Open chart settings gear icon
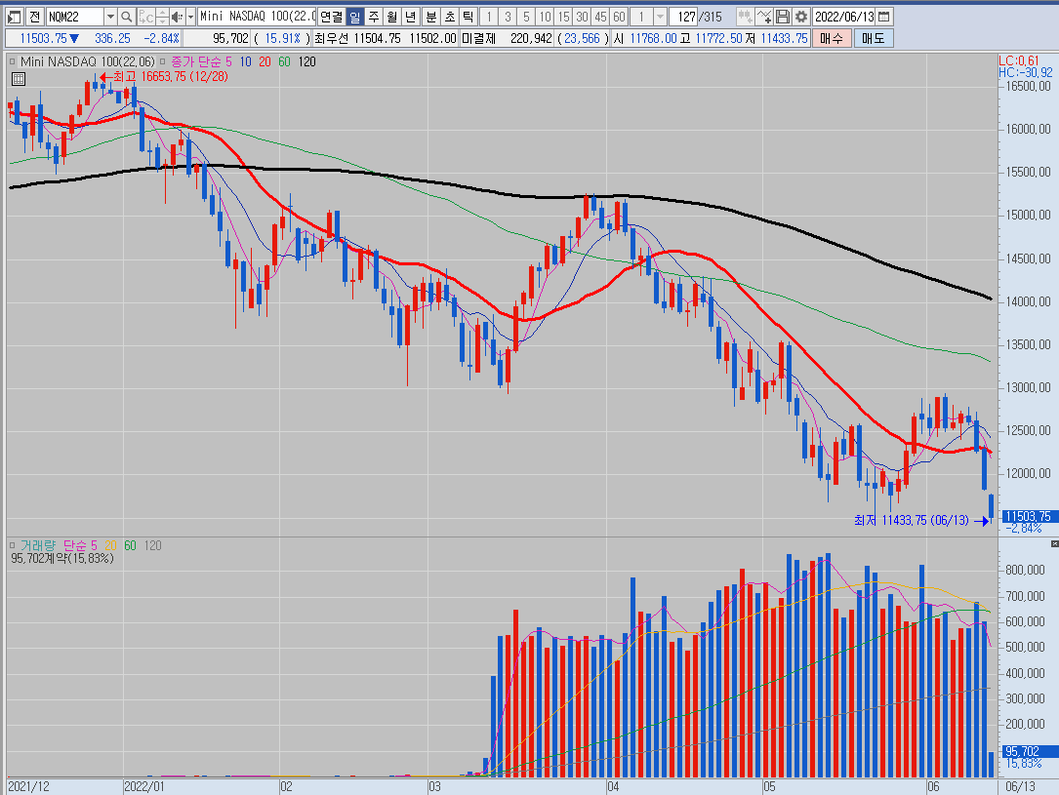The height and width of the screenshot is (795, 1059). (801, 17)
